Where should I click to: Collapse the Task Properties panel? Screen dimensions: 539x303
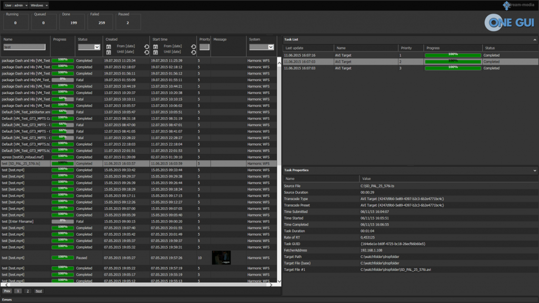tap(535, 171)
